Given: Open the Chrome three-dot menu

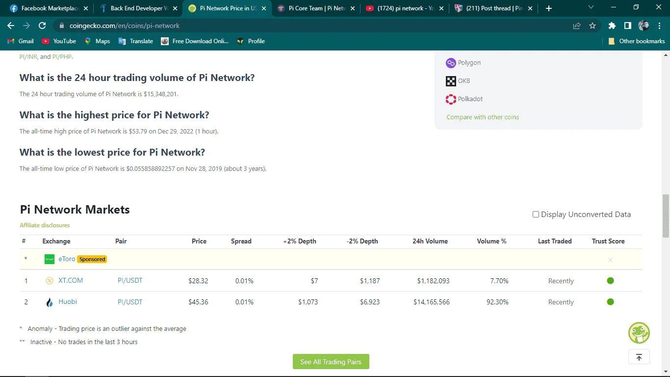Looking at the screenshot, I should (x=660, y=26).
